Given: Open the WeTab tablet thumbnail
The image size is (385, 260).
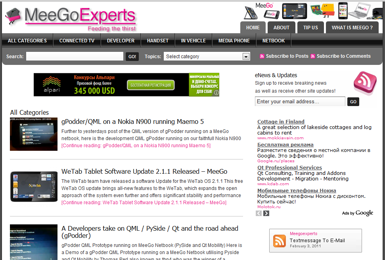Looking at the screenshot, I should pos(34,186).
